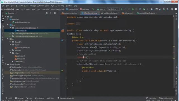The image size is (179, 101).
Task: Open the AVD Manager device icon
Action: click(x=164, y=9)
